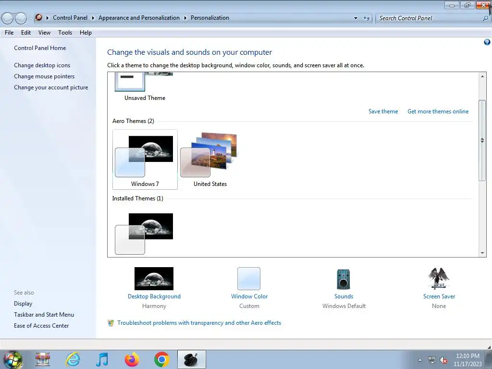Screen dimensions: 492x369
Task: Click the Personalization breadcrumb
Action: point(210,18)
